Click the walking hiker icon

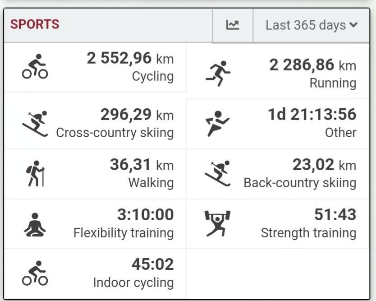[35, 173]
